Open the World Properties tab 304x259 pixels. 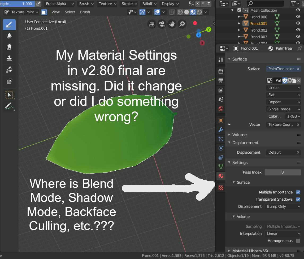point(221,109)
